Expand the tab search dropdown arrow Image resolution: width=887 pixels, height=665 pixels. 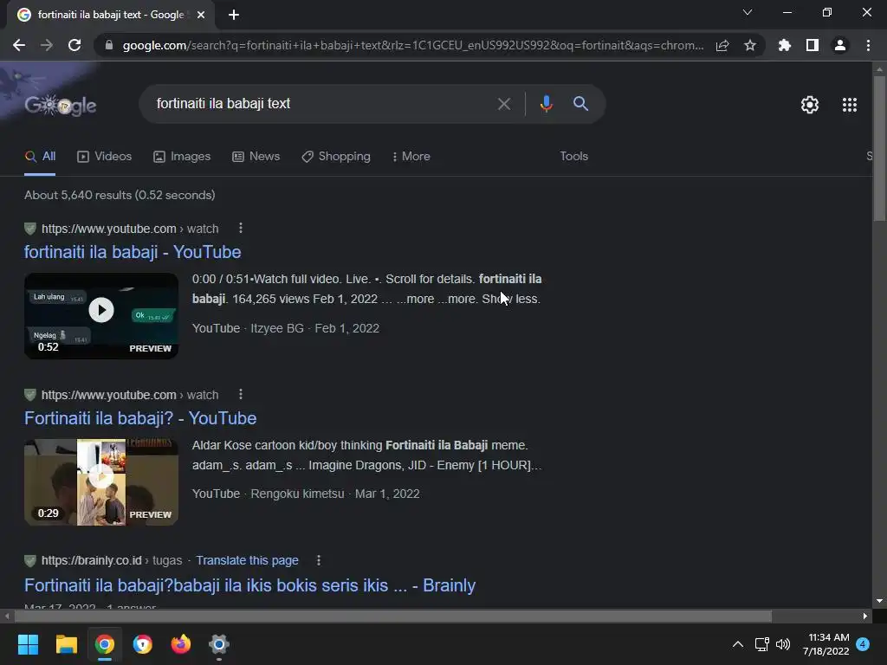[748, 12]
